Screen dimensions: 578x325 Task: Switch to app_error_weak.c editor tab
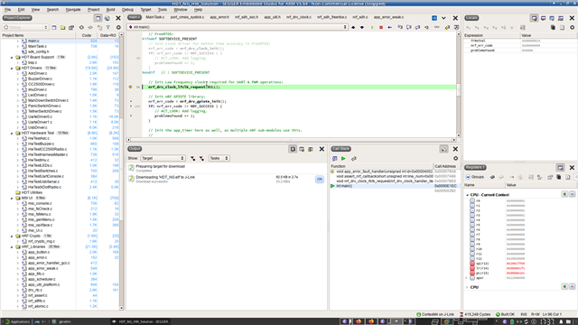click(388, 17)
